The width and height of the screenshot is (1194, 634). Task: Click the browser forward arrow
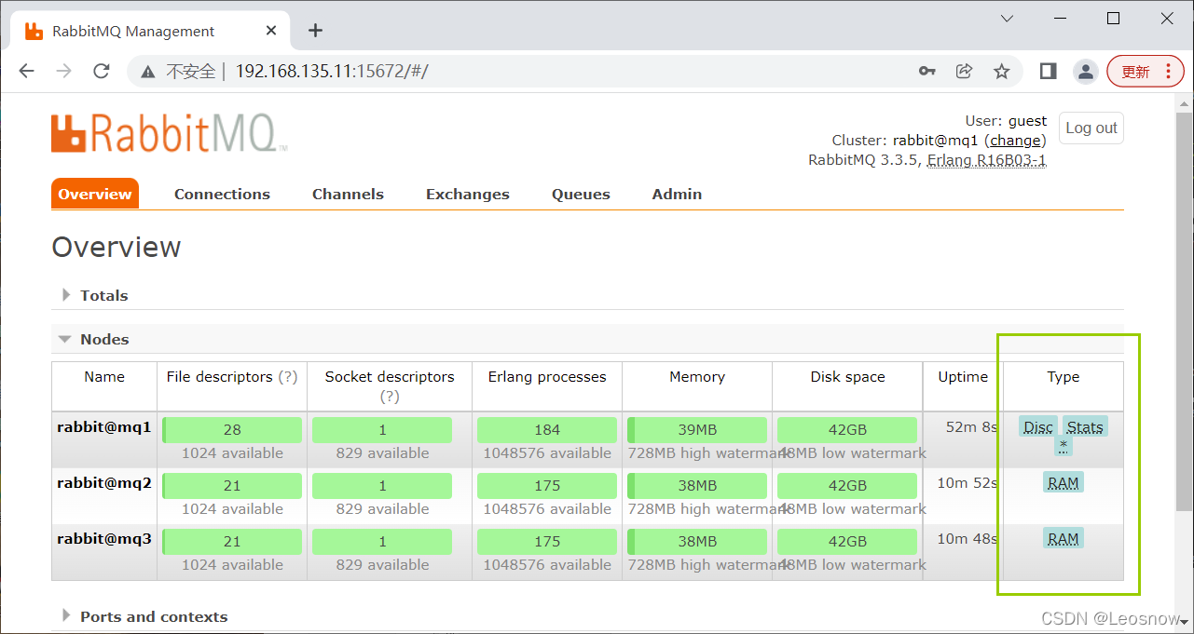click(63, 72)
